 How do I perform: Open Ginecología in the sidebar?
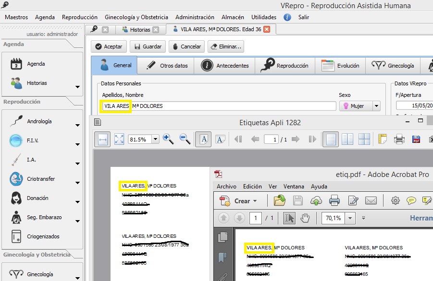pos(40,274)
